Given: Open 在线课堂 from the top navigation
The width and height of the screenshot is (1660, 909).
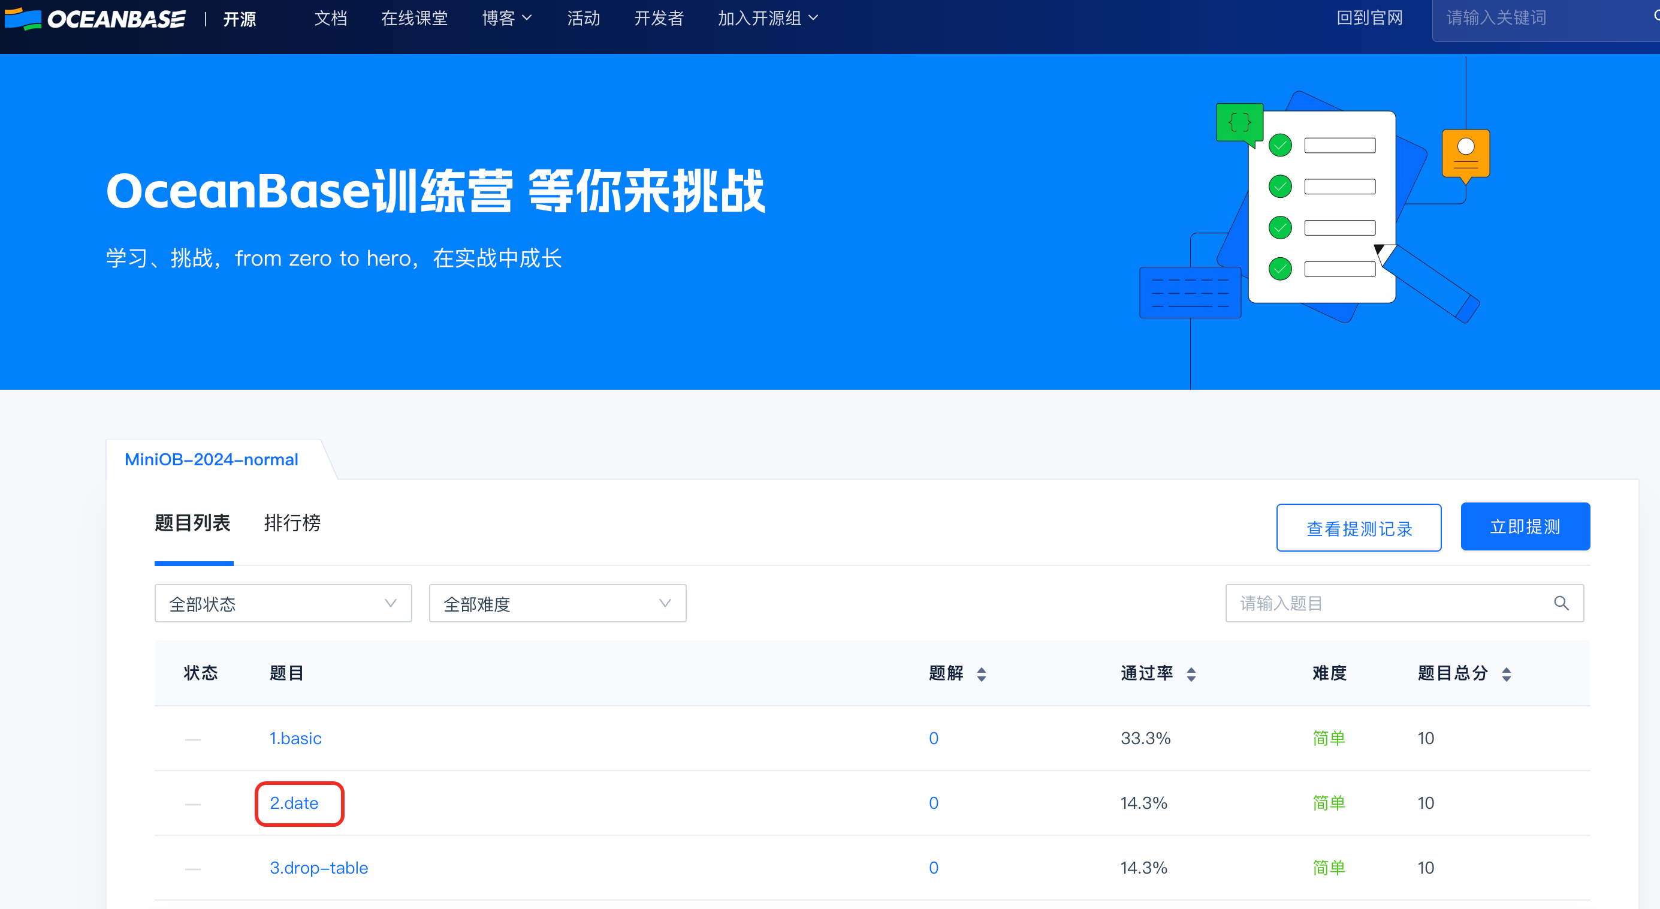Looking at the screenshot, I should pyautogui.click(x=414, y=18).
